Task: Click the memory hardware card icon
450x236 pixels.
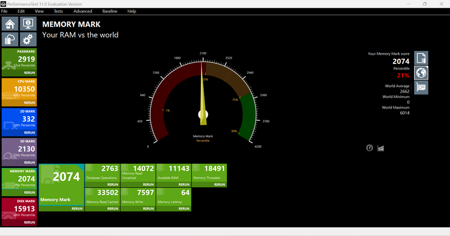Action: (421, 88)
